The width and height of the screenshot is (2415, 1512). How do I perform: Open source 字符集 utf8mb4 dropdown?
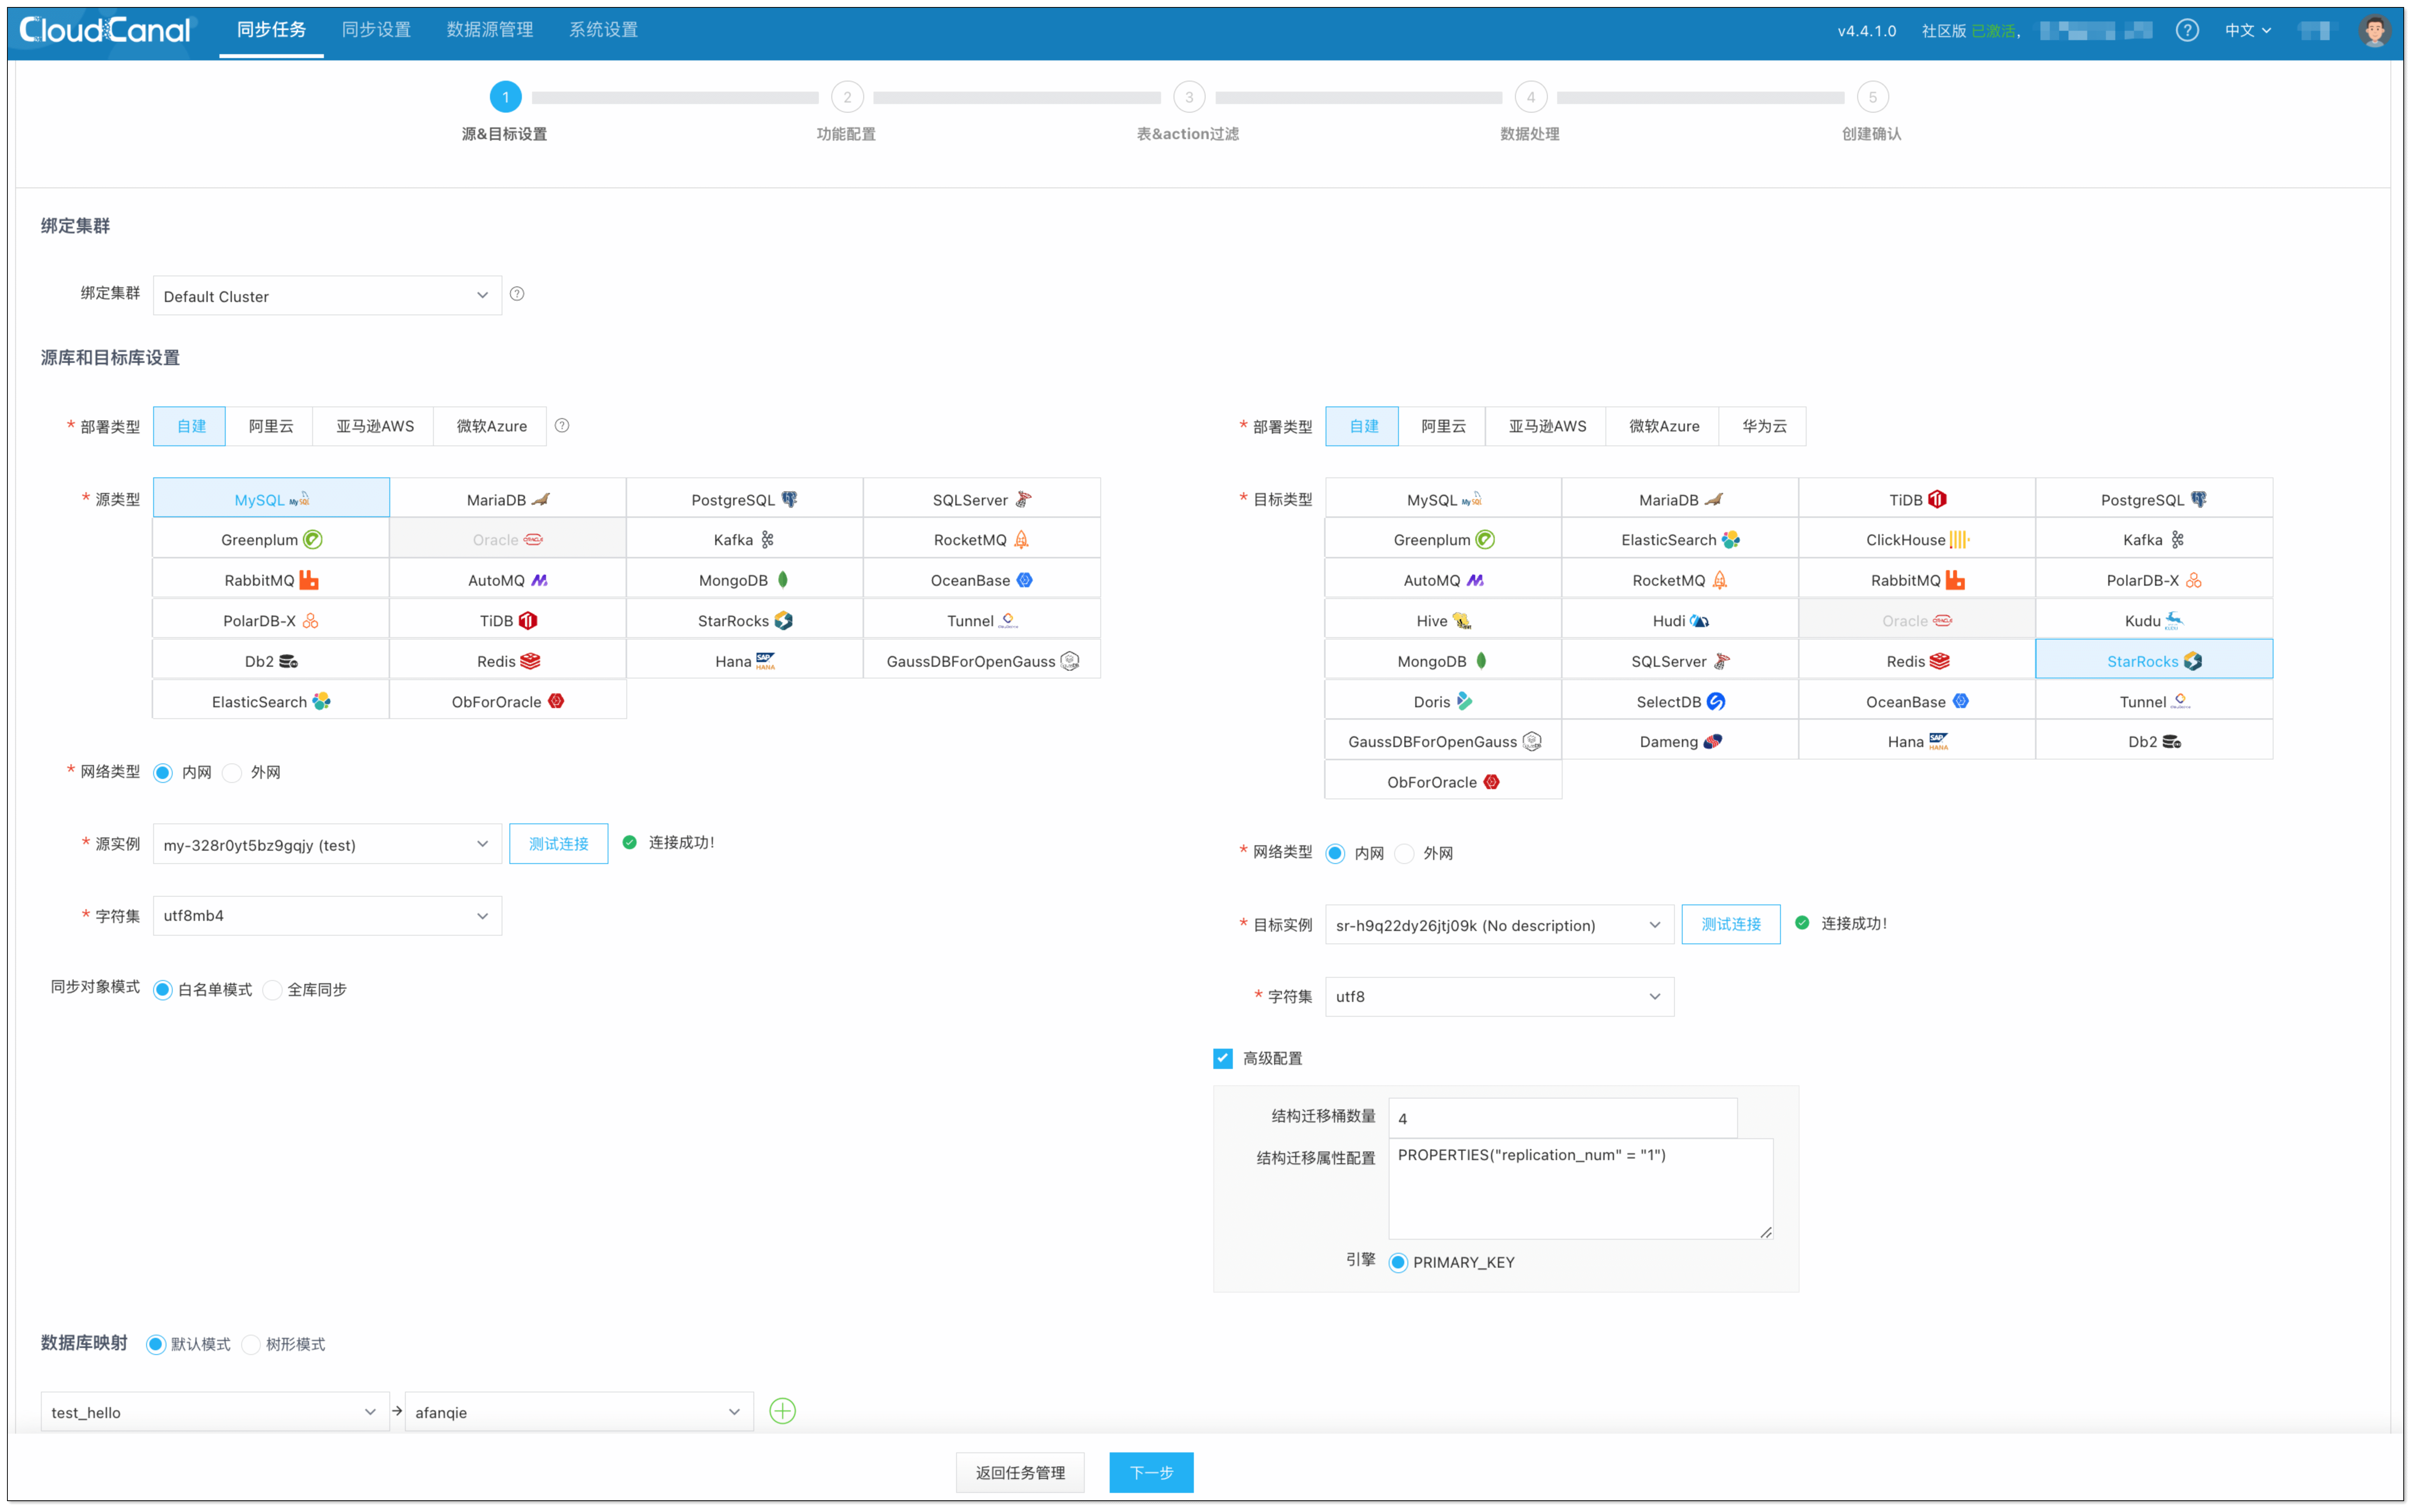(327, 916)
